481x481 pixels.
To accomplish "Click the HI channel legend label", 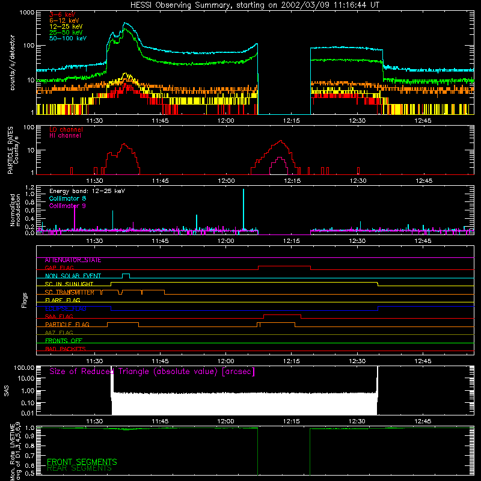I will click(x=66, y=135).
